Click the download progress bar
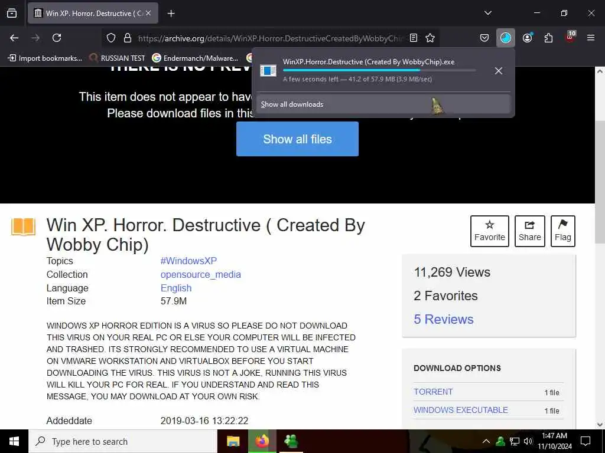 point(379,71)
